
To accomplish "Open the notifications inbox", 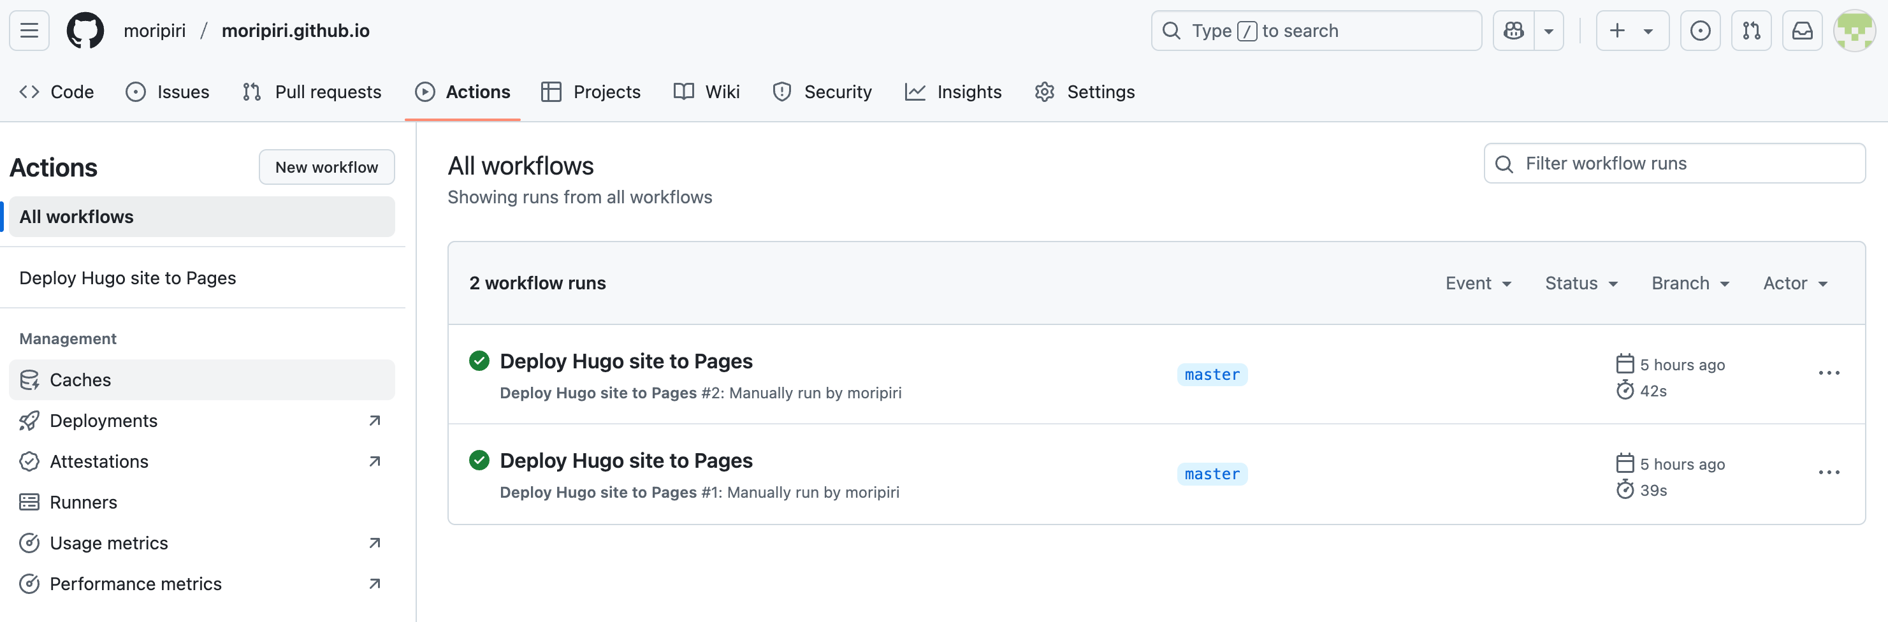I will 1802,31.
